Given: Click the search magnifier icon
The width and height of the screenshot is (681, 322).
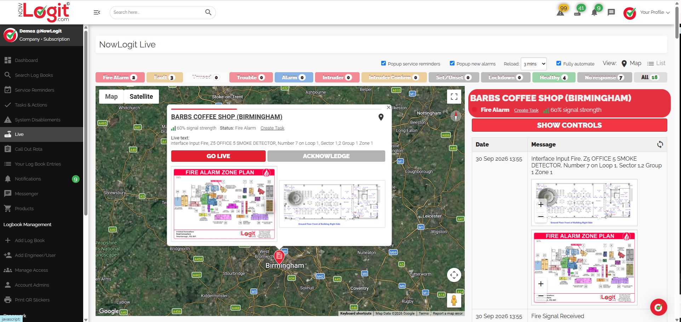Looking at the screenshot, I should tap(208, 12).
